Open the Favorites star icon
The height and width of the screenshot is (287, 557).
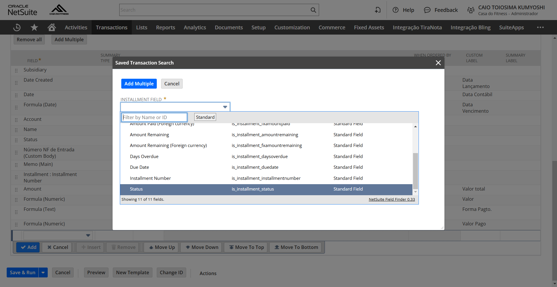(x=34, y=27)
